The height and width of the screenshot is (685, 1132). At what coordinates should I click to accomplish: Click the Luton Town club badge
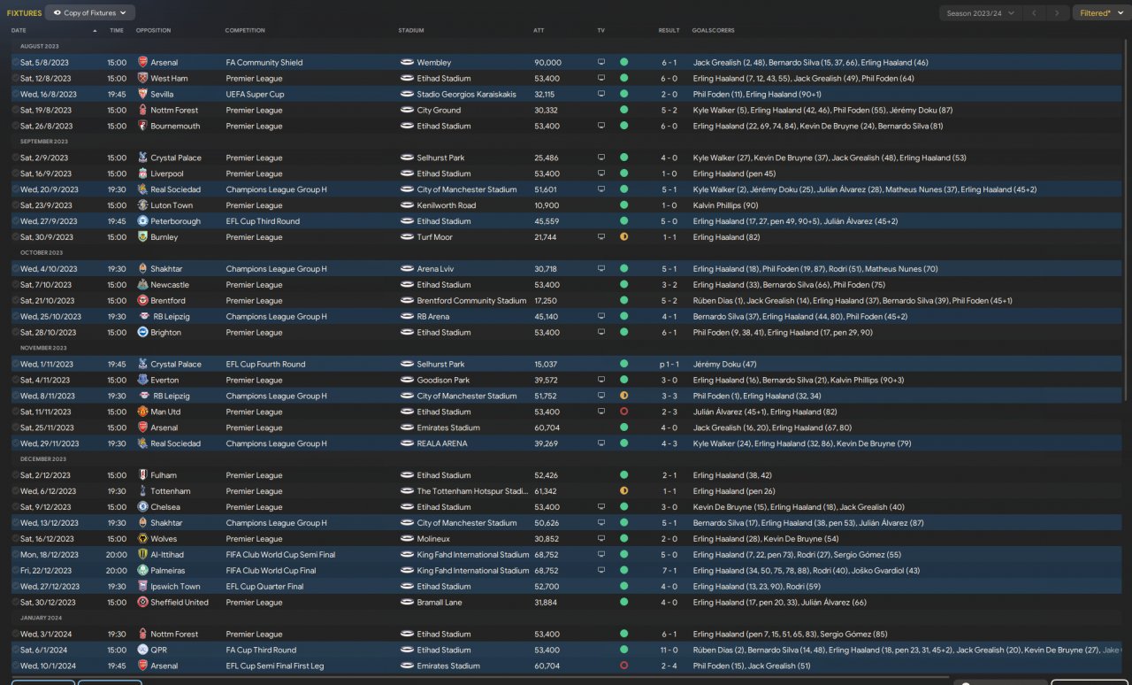143,205
